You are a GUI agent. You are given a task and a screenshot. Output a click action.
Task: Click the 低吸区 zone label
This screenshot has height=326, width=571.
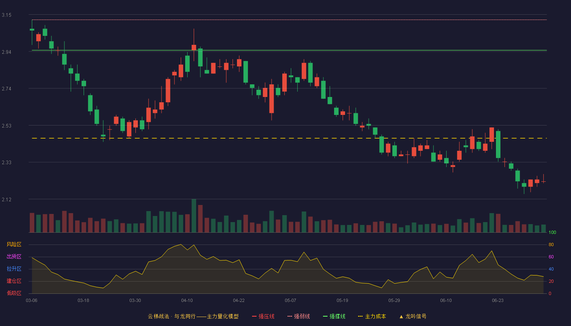click(x=14, y=293)
